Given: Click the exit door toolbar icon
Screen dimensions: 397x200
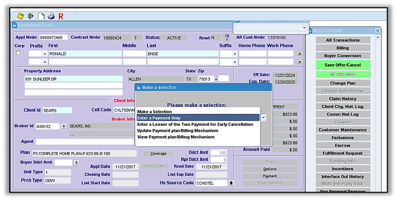Looking at the screenshot, I should pyautogui.click(x=30, y=16).
